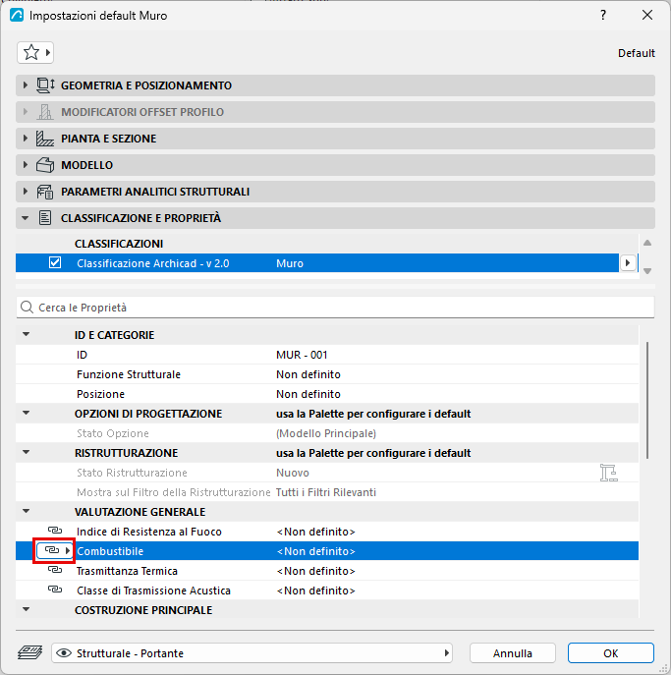Screen dimensions: 671x675
Task: Click the Classificazione e Proprietà document icon
Action: point(45,218)
